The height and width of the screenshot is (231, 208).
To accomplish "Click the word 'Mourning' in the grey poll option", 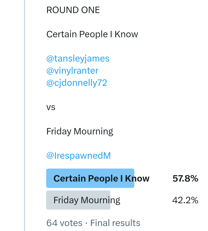I will 100,200.
